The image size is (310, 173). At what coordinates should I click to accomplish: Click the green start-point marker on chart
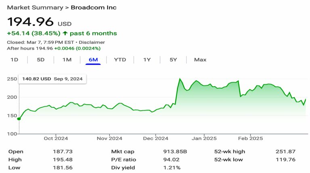(x=19, y=119)
